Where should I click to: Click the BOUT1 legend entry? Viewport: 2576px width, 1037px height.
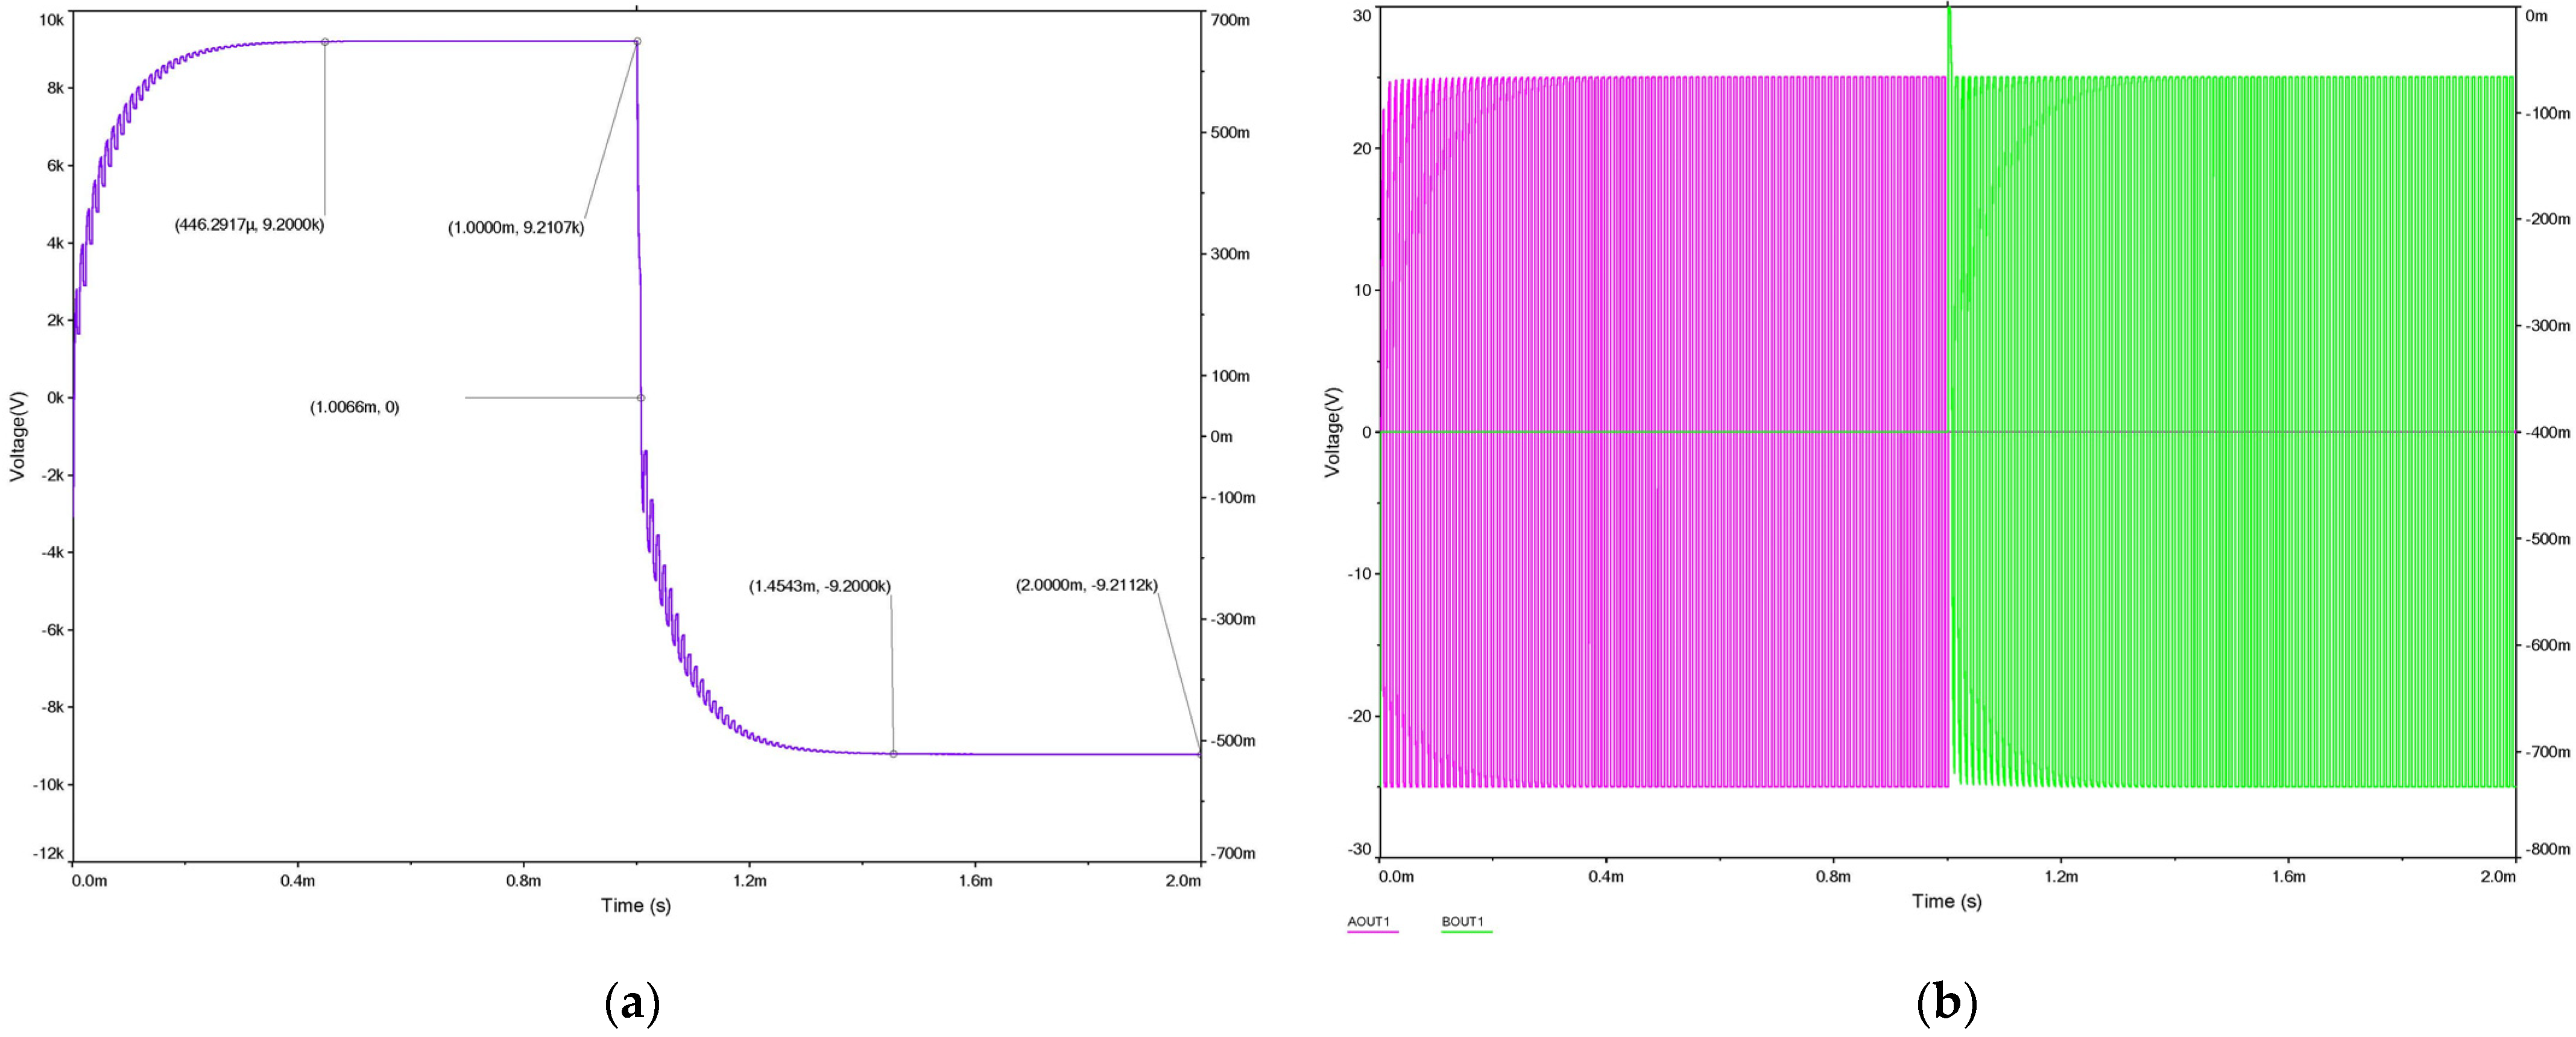(1462, 921)
